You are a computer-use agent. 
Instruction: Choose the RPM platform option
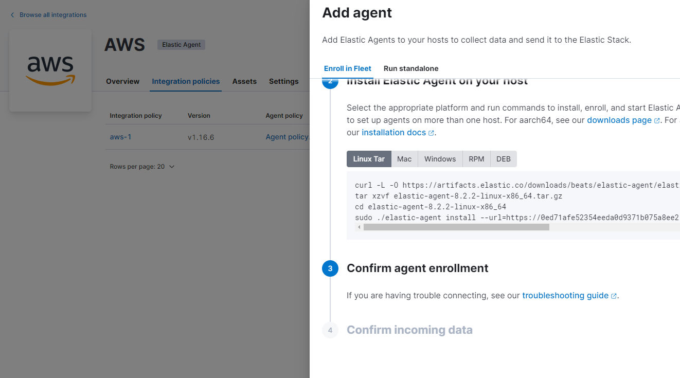[x=476, y=159]
